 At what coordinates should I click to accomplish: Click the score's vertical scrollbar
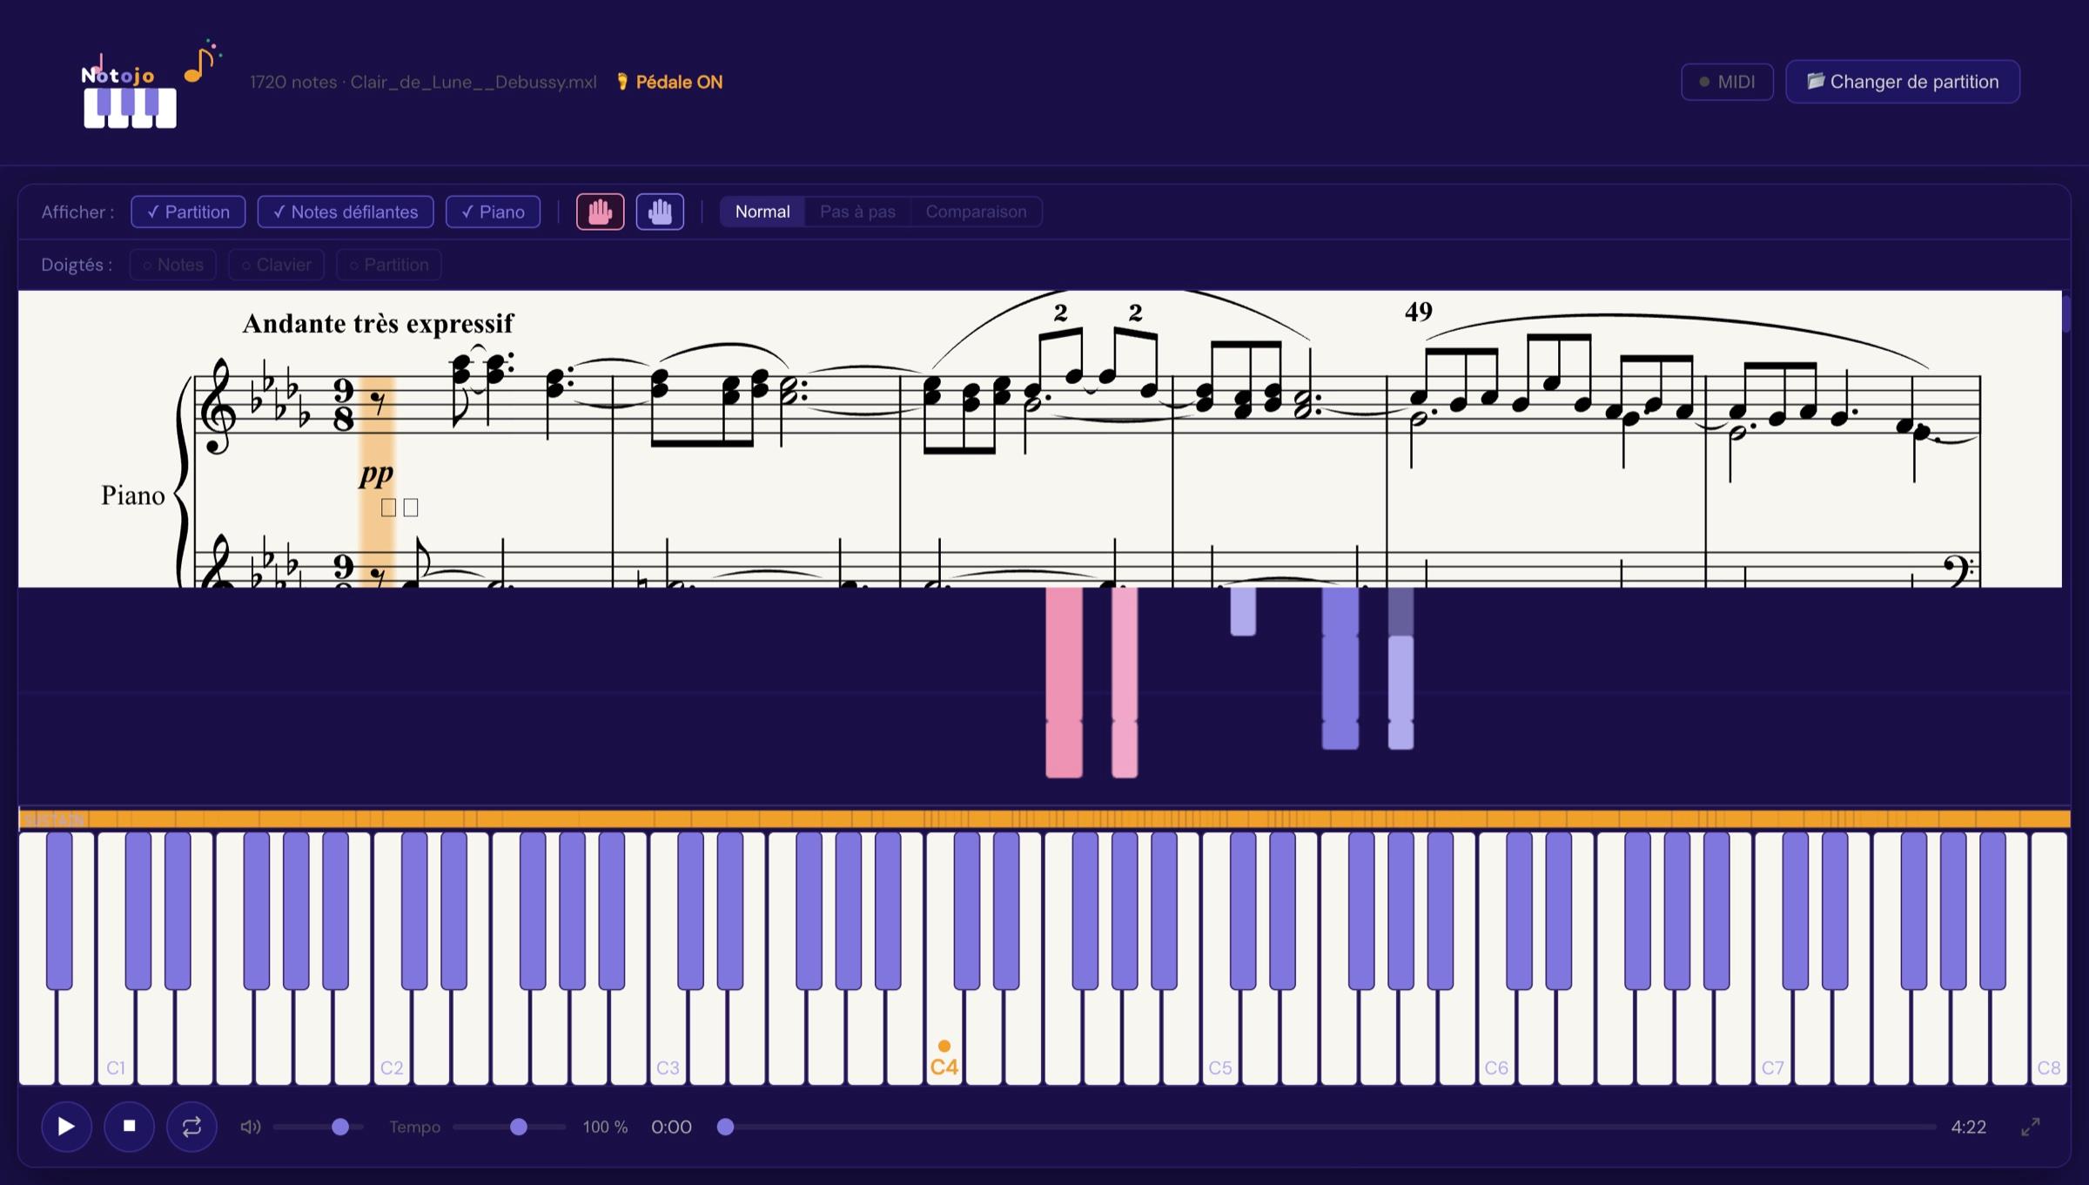2066,313
